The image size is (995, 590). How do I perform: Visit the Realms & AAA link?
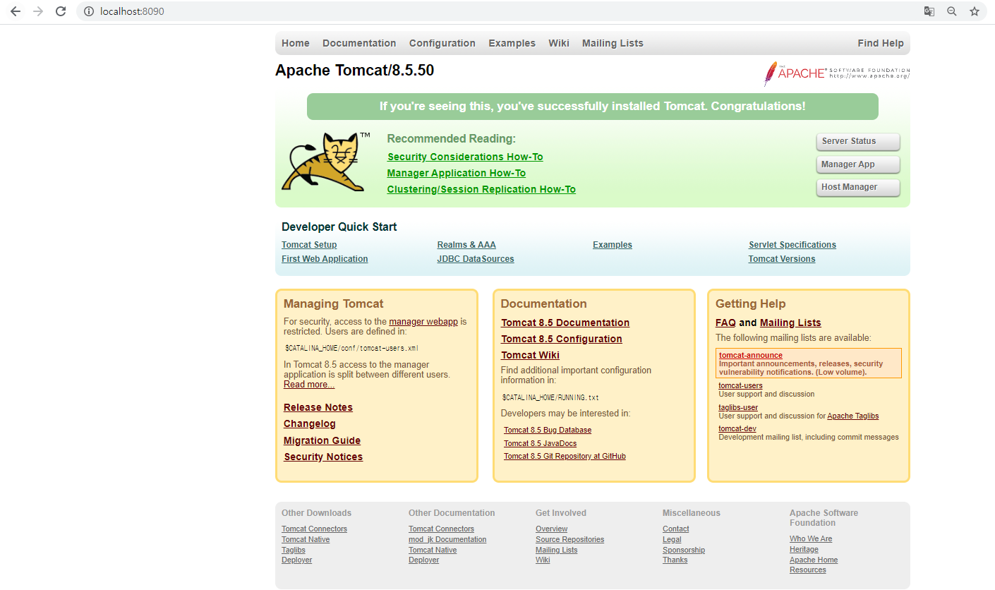(466, 245)
